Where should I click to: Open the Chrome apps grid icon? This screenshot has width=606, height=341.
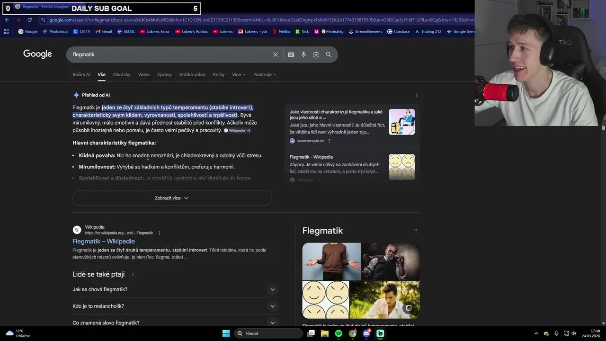(x=6, y=32)
